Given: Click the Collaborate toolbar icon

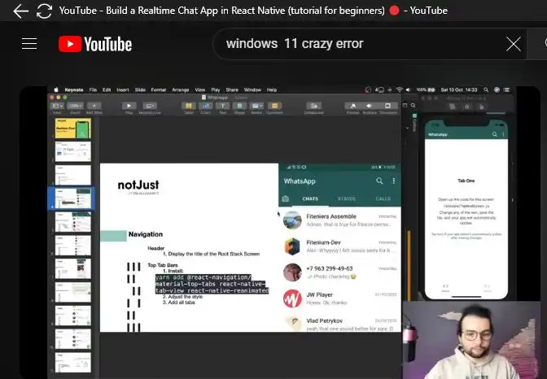Looking at the screenshot, I should pyautogui.click(x=313, y=106).
